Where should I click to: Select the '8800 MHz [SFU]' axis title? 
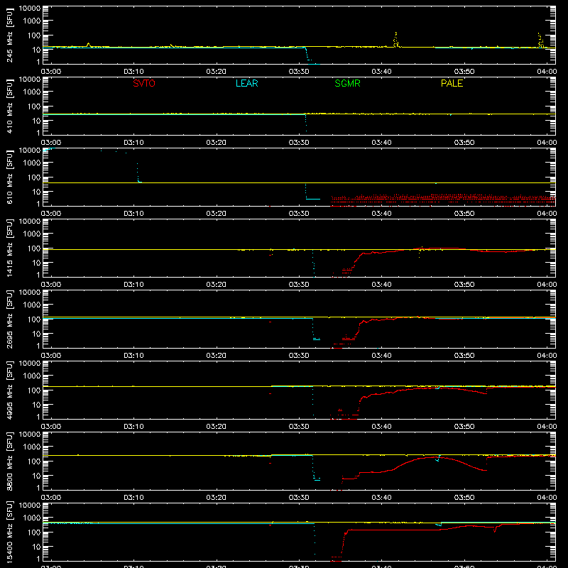point(9,461)
